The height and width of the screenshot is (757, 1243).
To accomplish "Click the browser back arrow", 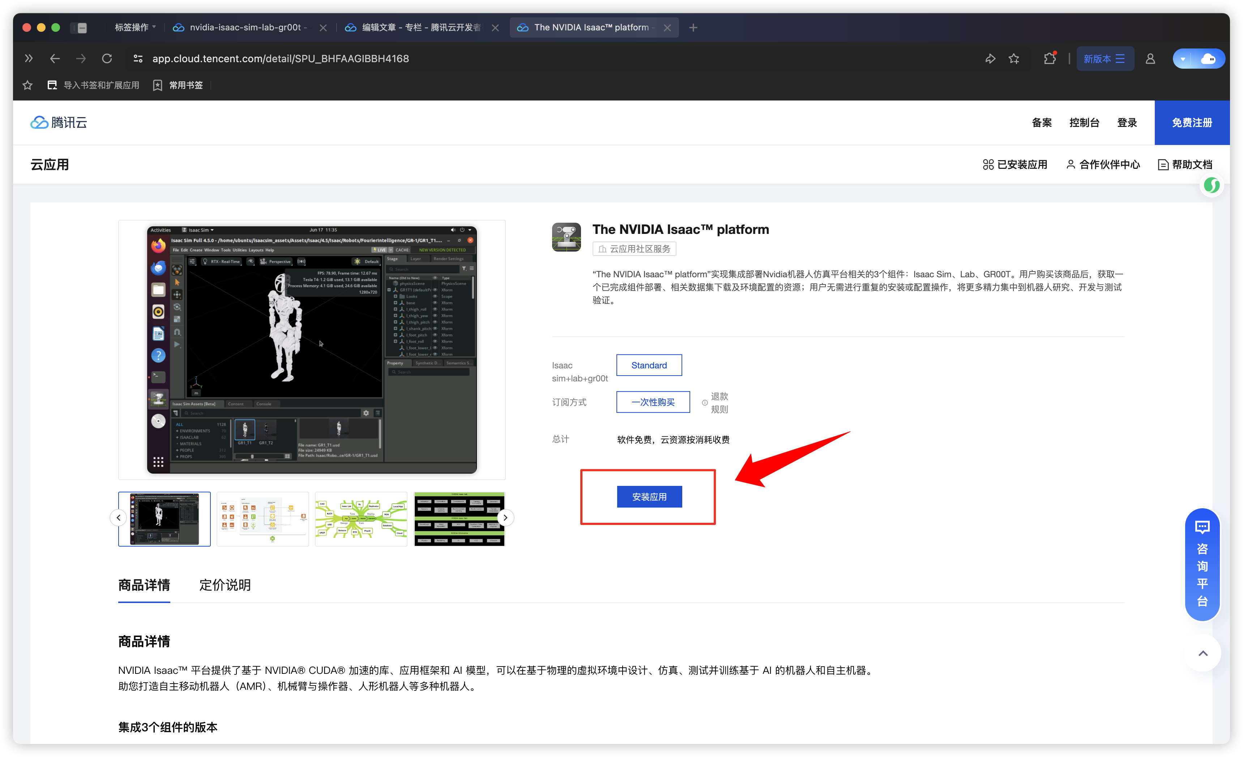I will [x=55, y=59].
